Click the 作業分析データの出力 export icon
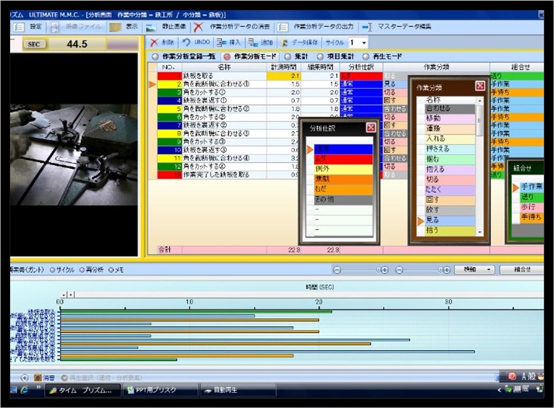 [x=282, y=27]
